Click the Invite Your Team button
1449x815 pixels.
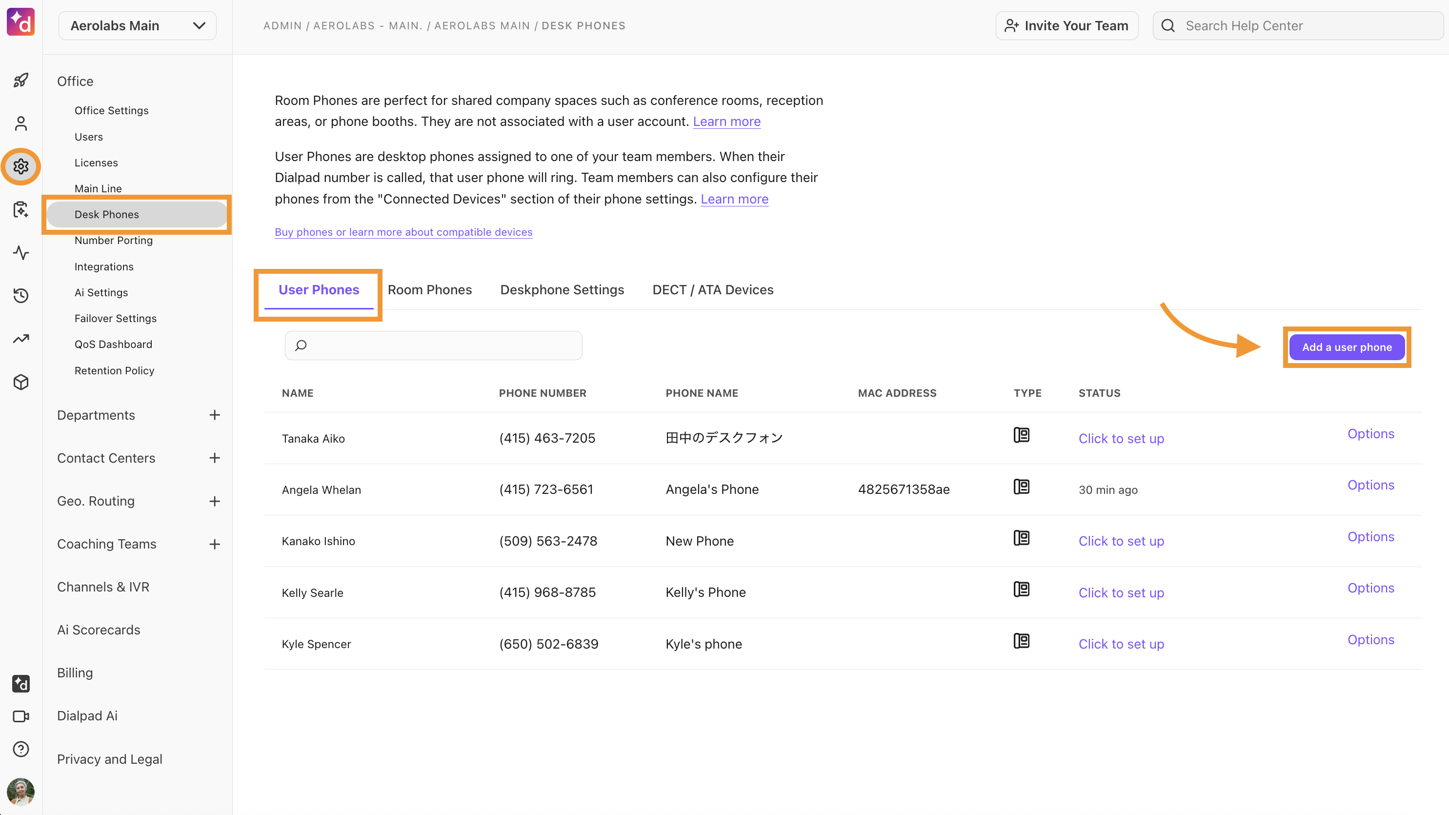point(1067,26)
